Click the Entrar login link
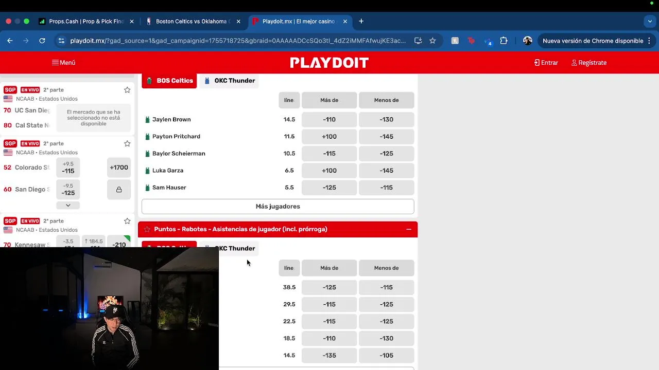 coord(546,63)
